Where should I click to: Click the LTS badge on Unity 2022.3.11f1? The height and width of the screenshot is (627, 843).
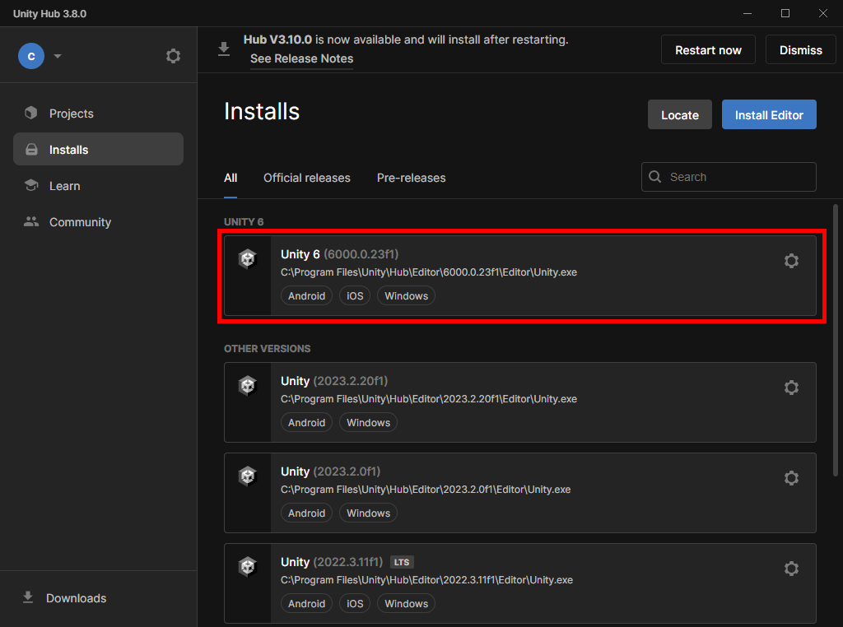(402, 563)
